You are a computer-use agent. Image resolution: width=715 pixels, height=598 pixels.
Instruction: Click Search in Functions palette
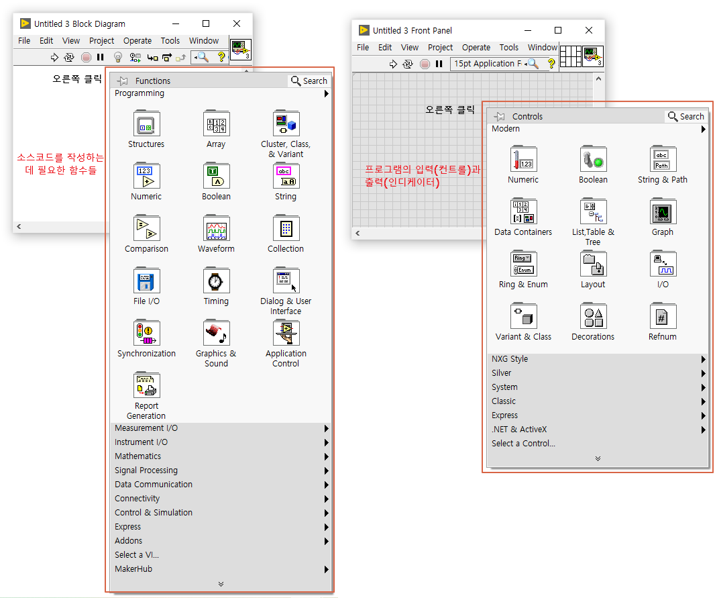pyautogui.click(x=309, y=81)
